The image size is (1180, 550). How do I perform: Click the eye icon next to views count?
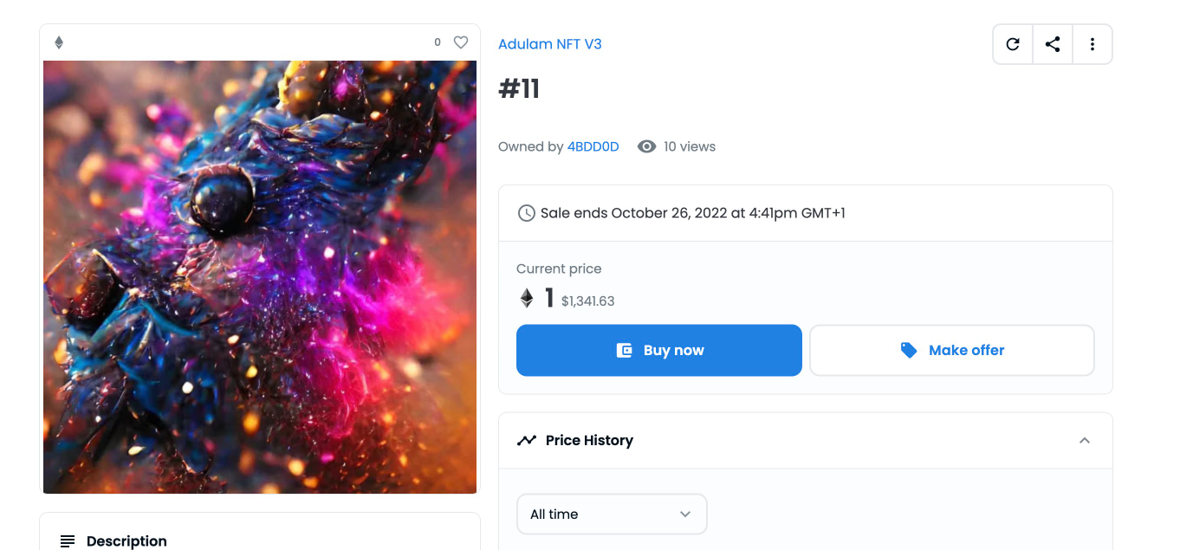646,146
